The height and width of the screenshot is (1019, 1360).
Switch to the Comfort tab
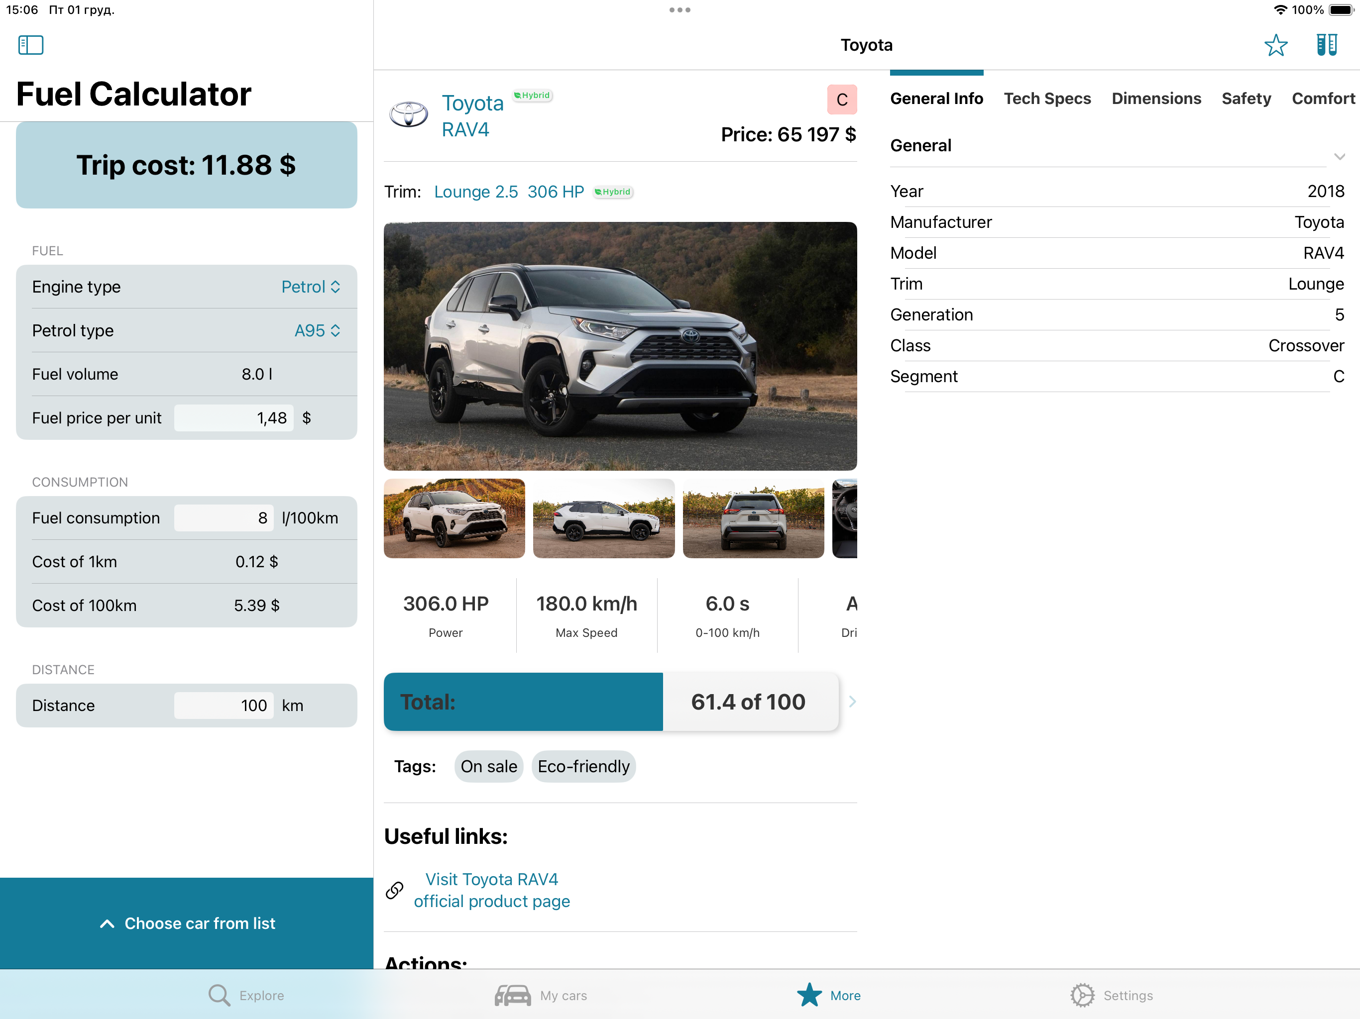point(1323,99)
